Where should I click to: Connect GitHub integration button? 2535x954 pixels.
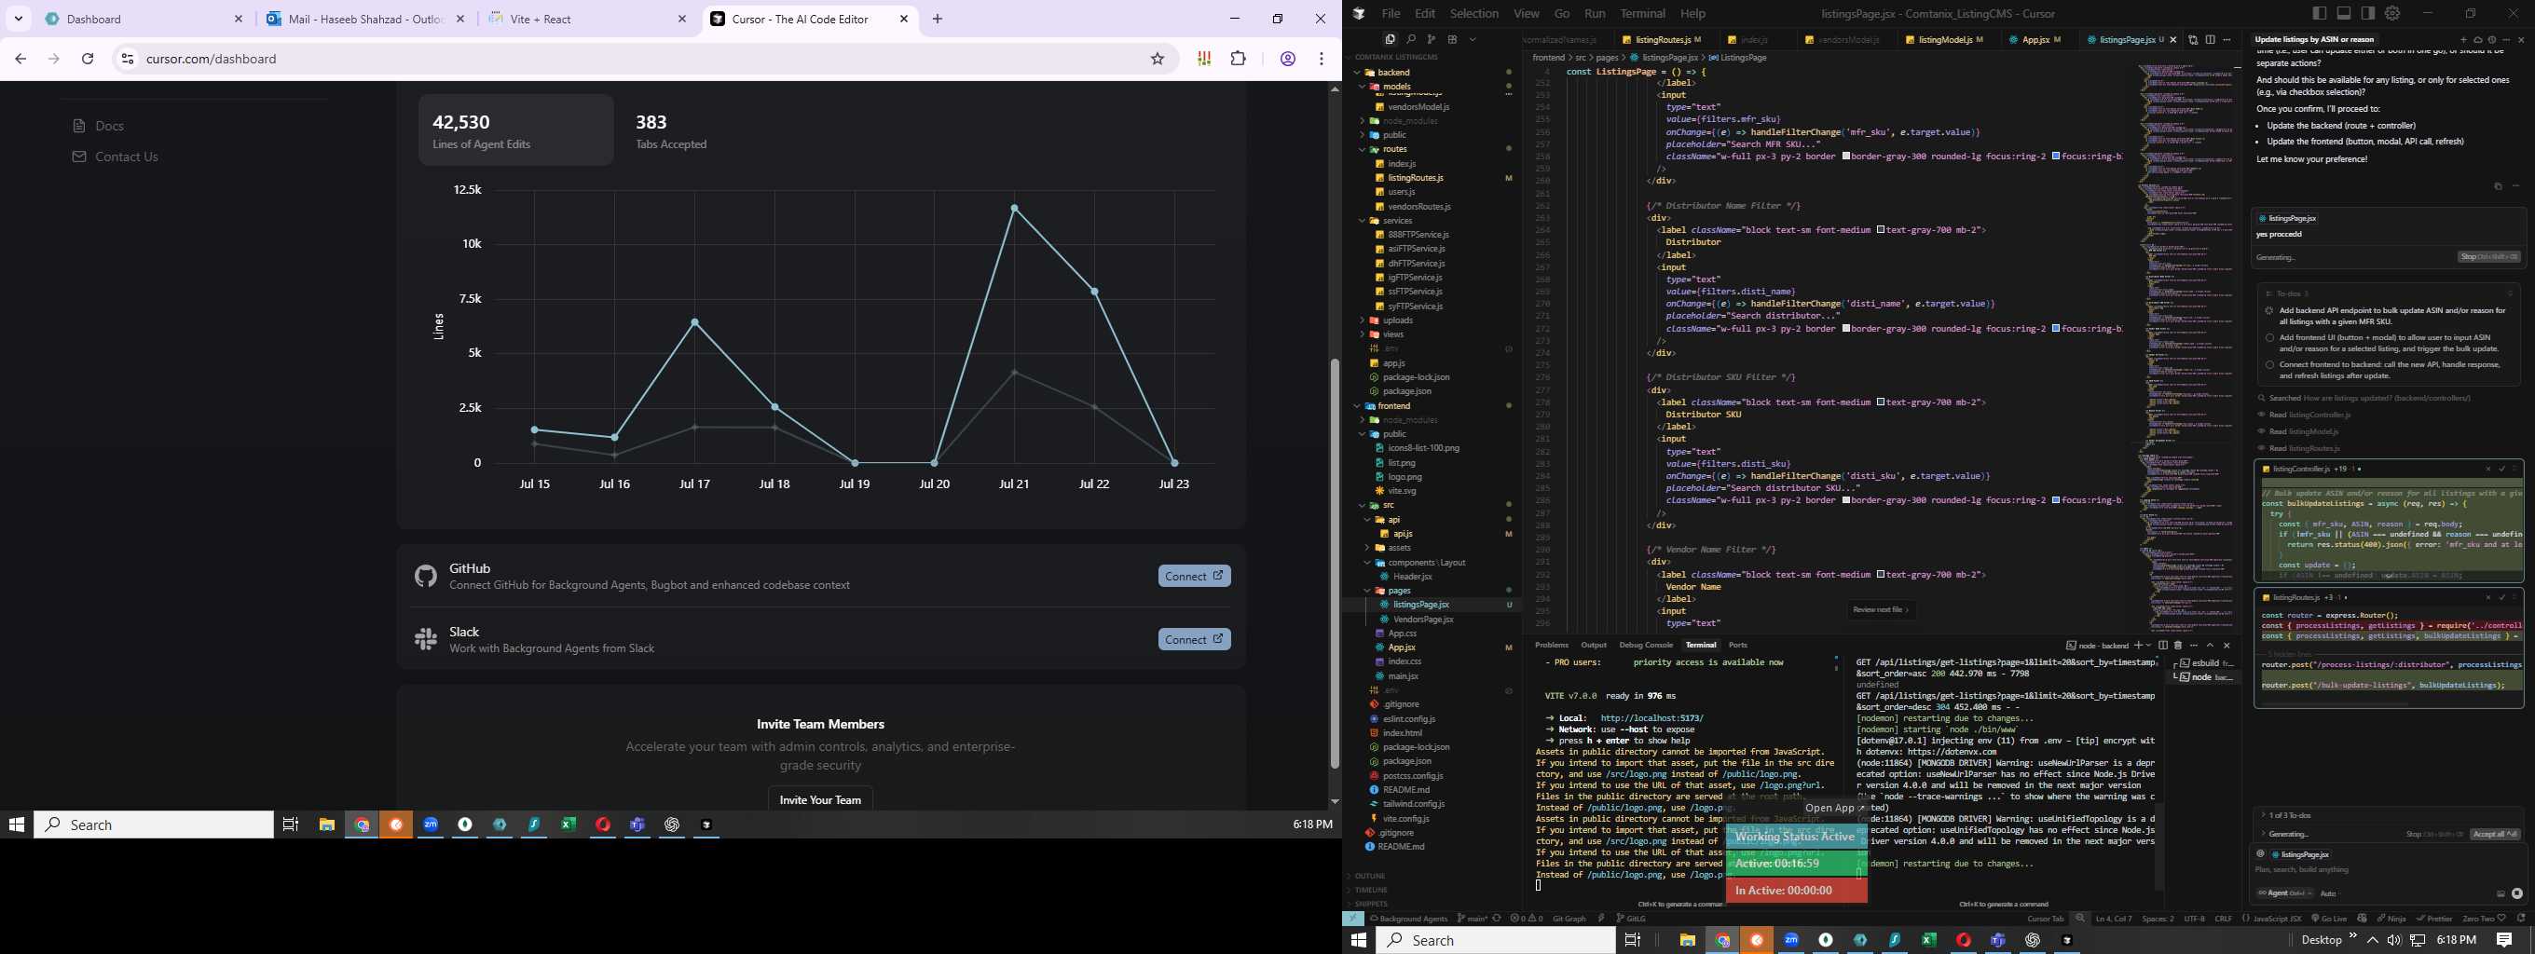[x=1194, y=577]
